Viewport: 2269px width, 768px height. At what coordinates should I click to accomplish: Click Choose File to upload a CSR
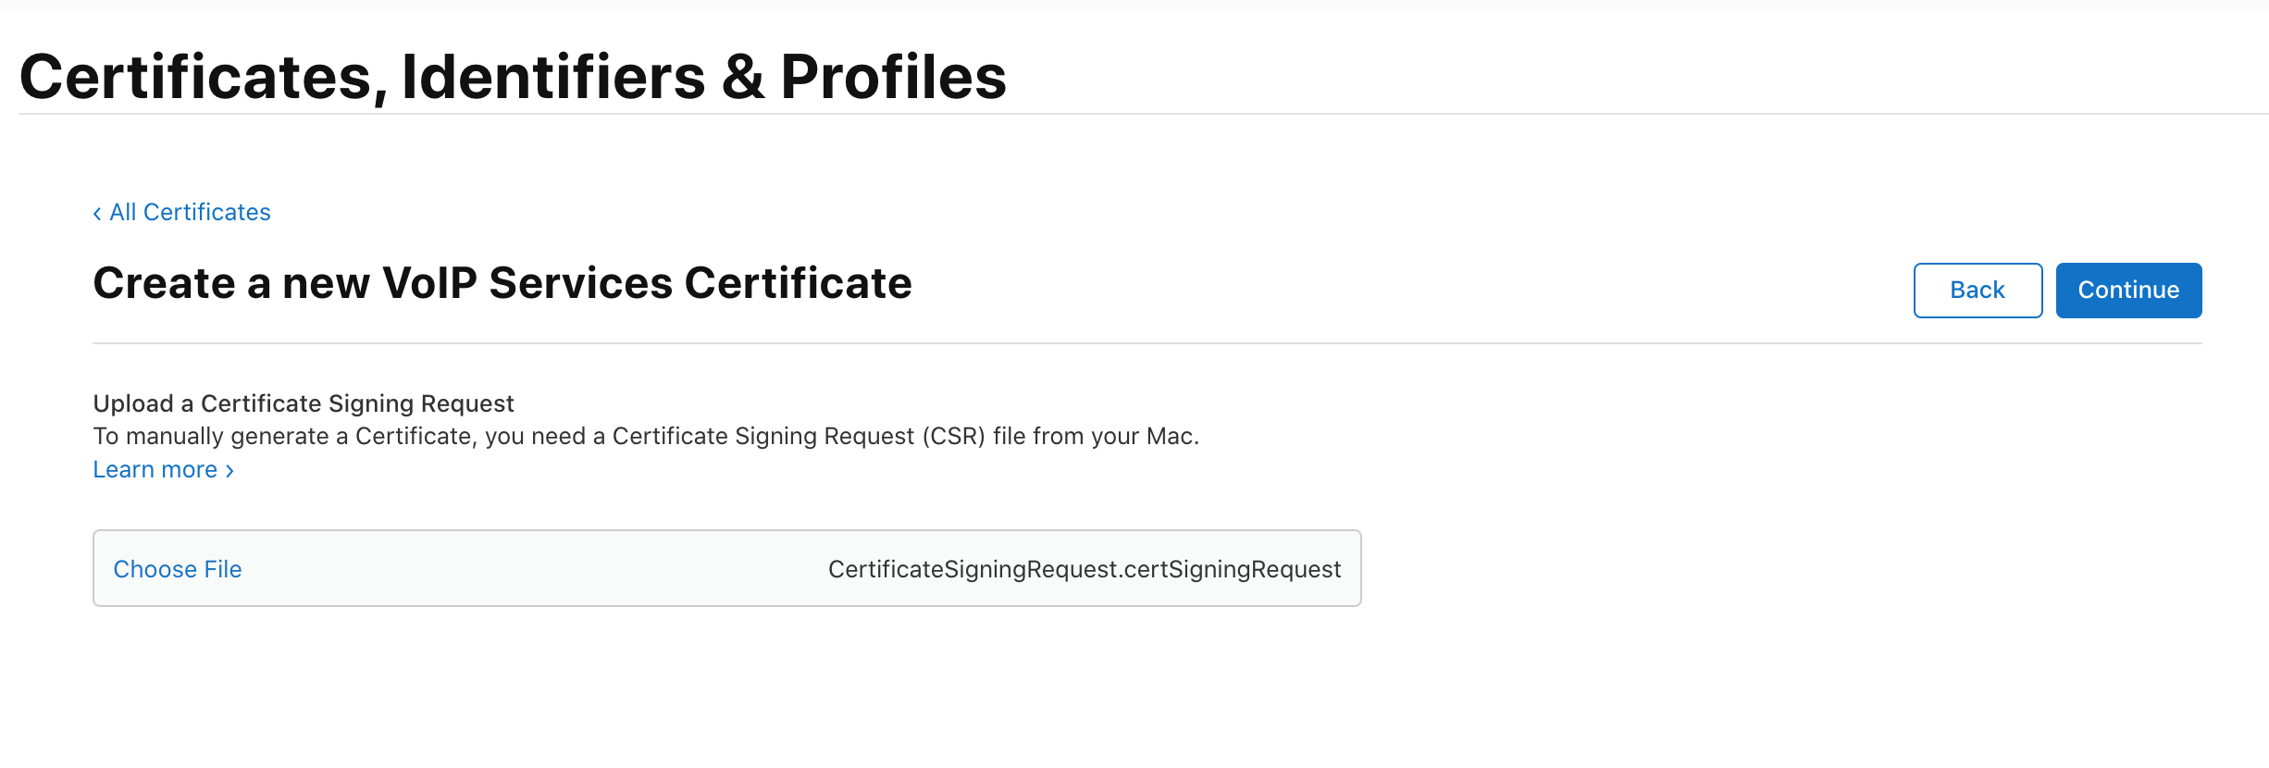(178, 569)
